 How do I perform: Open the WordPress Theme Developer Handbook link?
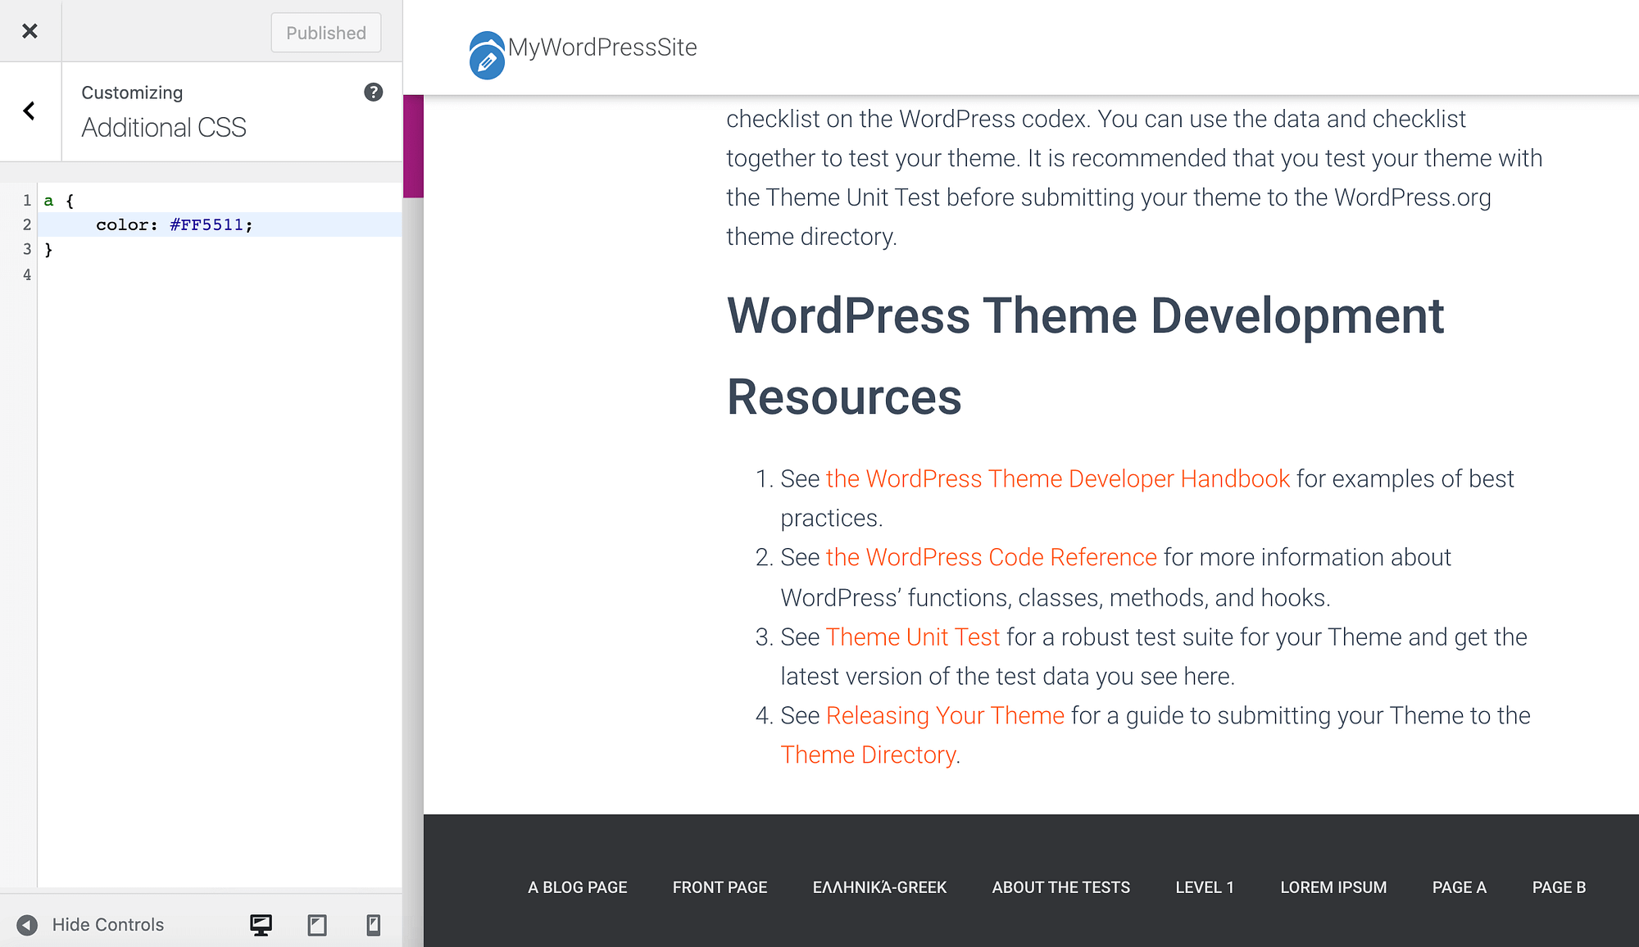tap(1057, 478)
